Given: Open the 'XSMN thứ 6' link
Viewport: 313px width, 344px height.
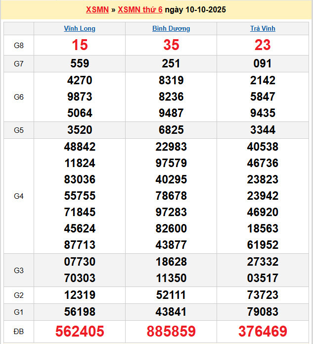Looking at the screenshot, I should tap(140, 9).
